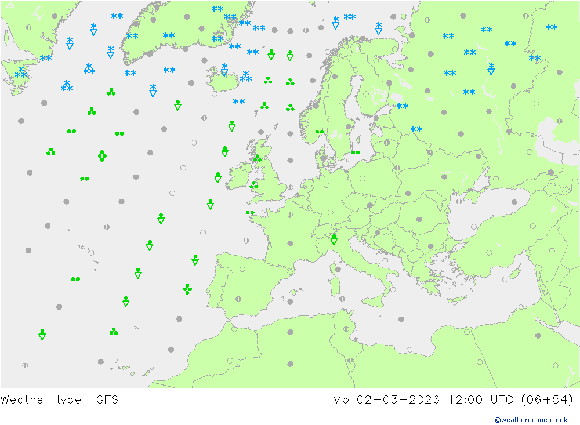This screenshot has width=580, height=425.
Task: Click the green four-dot rain symbol off Portugal
Action: 187,289
